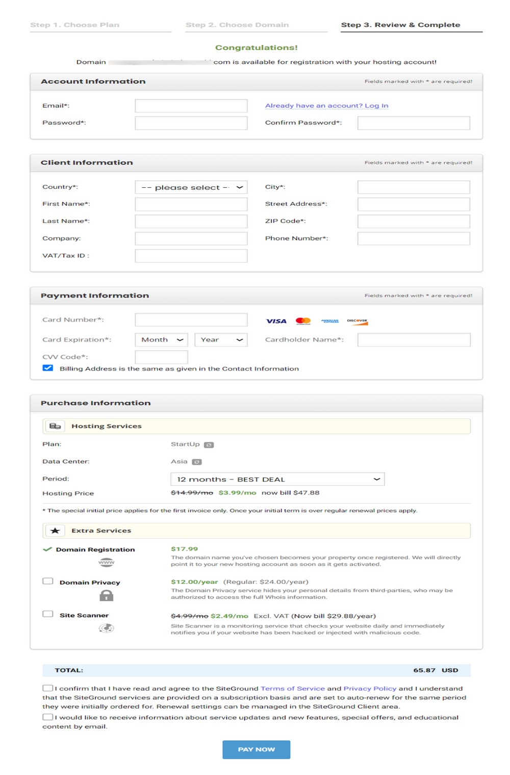Viewport: 510px width, 775px height.
Task: Enable the Site Scanner checkbox
Action: [48, 614]
